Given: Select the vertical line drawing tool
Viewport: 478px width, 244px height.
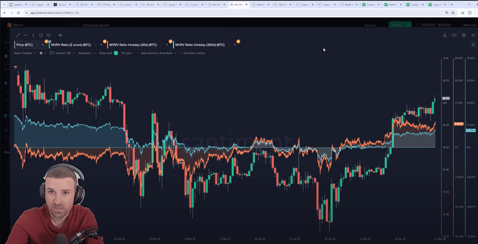Looking at the screenshot, I should click(33, 35).
